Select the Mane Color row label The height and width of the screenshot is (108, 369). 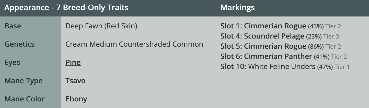coord(25,99)
